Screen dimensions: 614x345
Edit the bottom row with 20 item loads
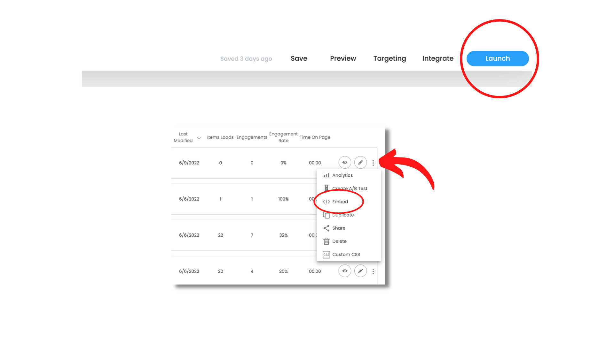click(360, 271)
